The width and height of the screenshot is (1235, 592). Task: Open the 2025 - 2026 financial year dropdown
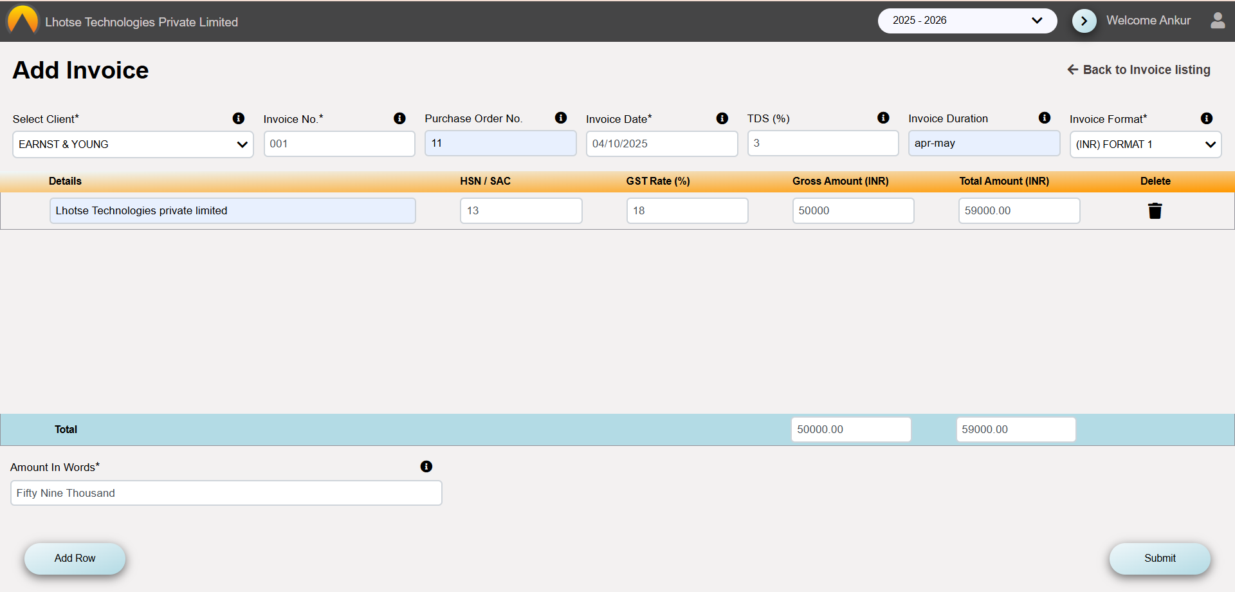tap(967, 21)
